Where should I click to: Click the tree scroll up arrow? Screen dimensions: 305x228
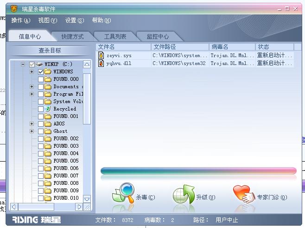click(x=87, y=64)
